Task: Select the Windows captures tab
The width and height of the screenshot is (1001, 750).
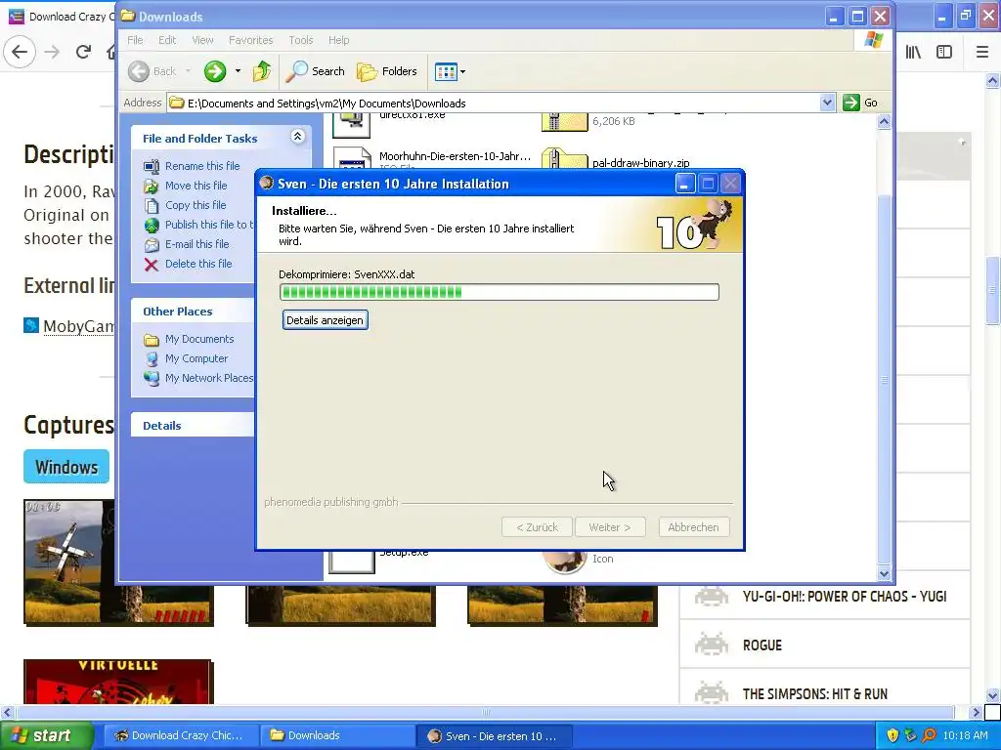Action: 66,468
